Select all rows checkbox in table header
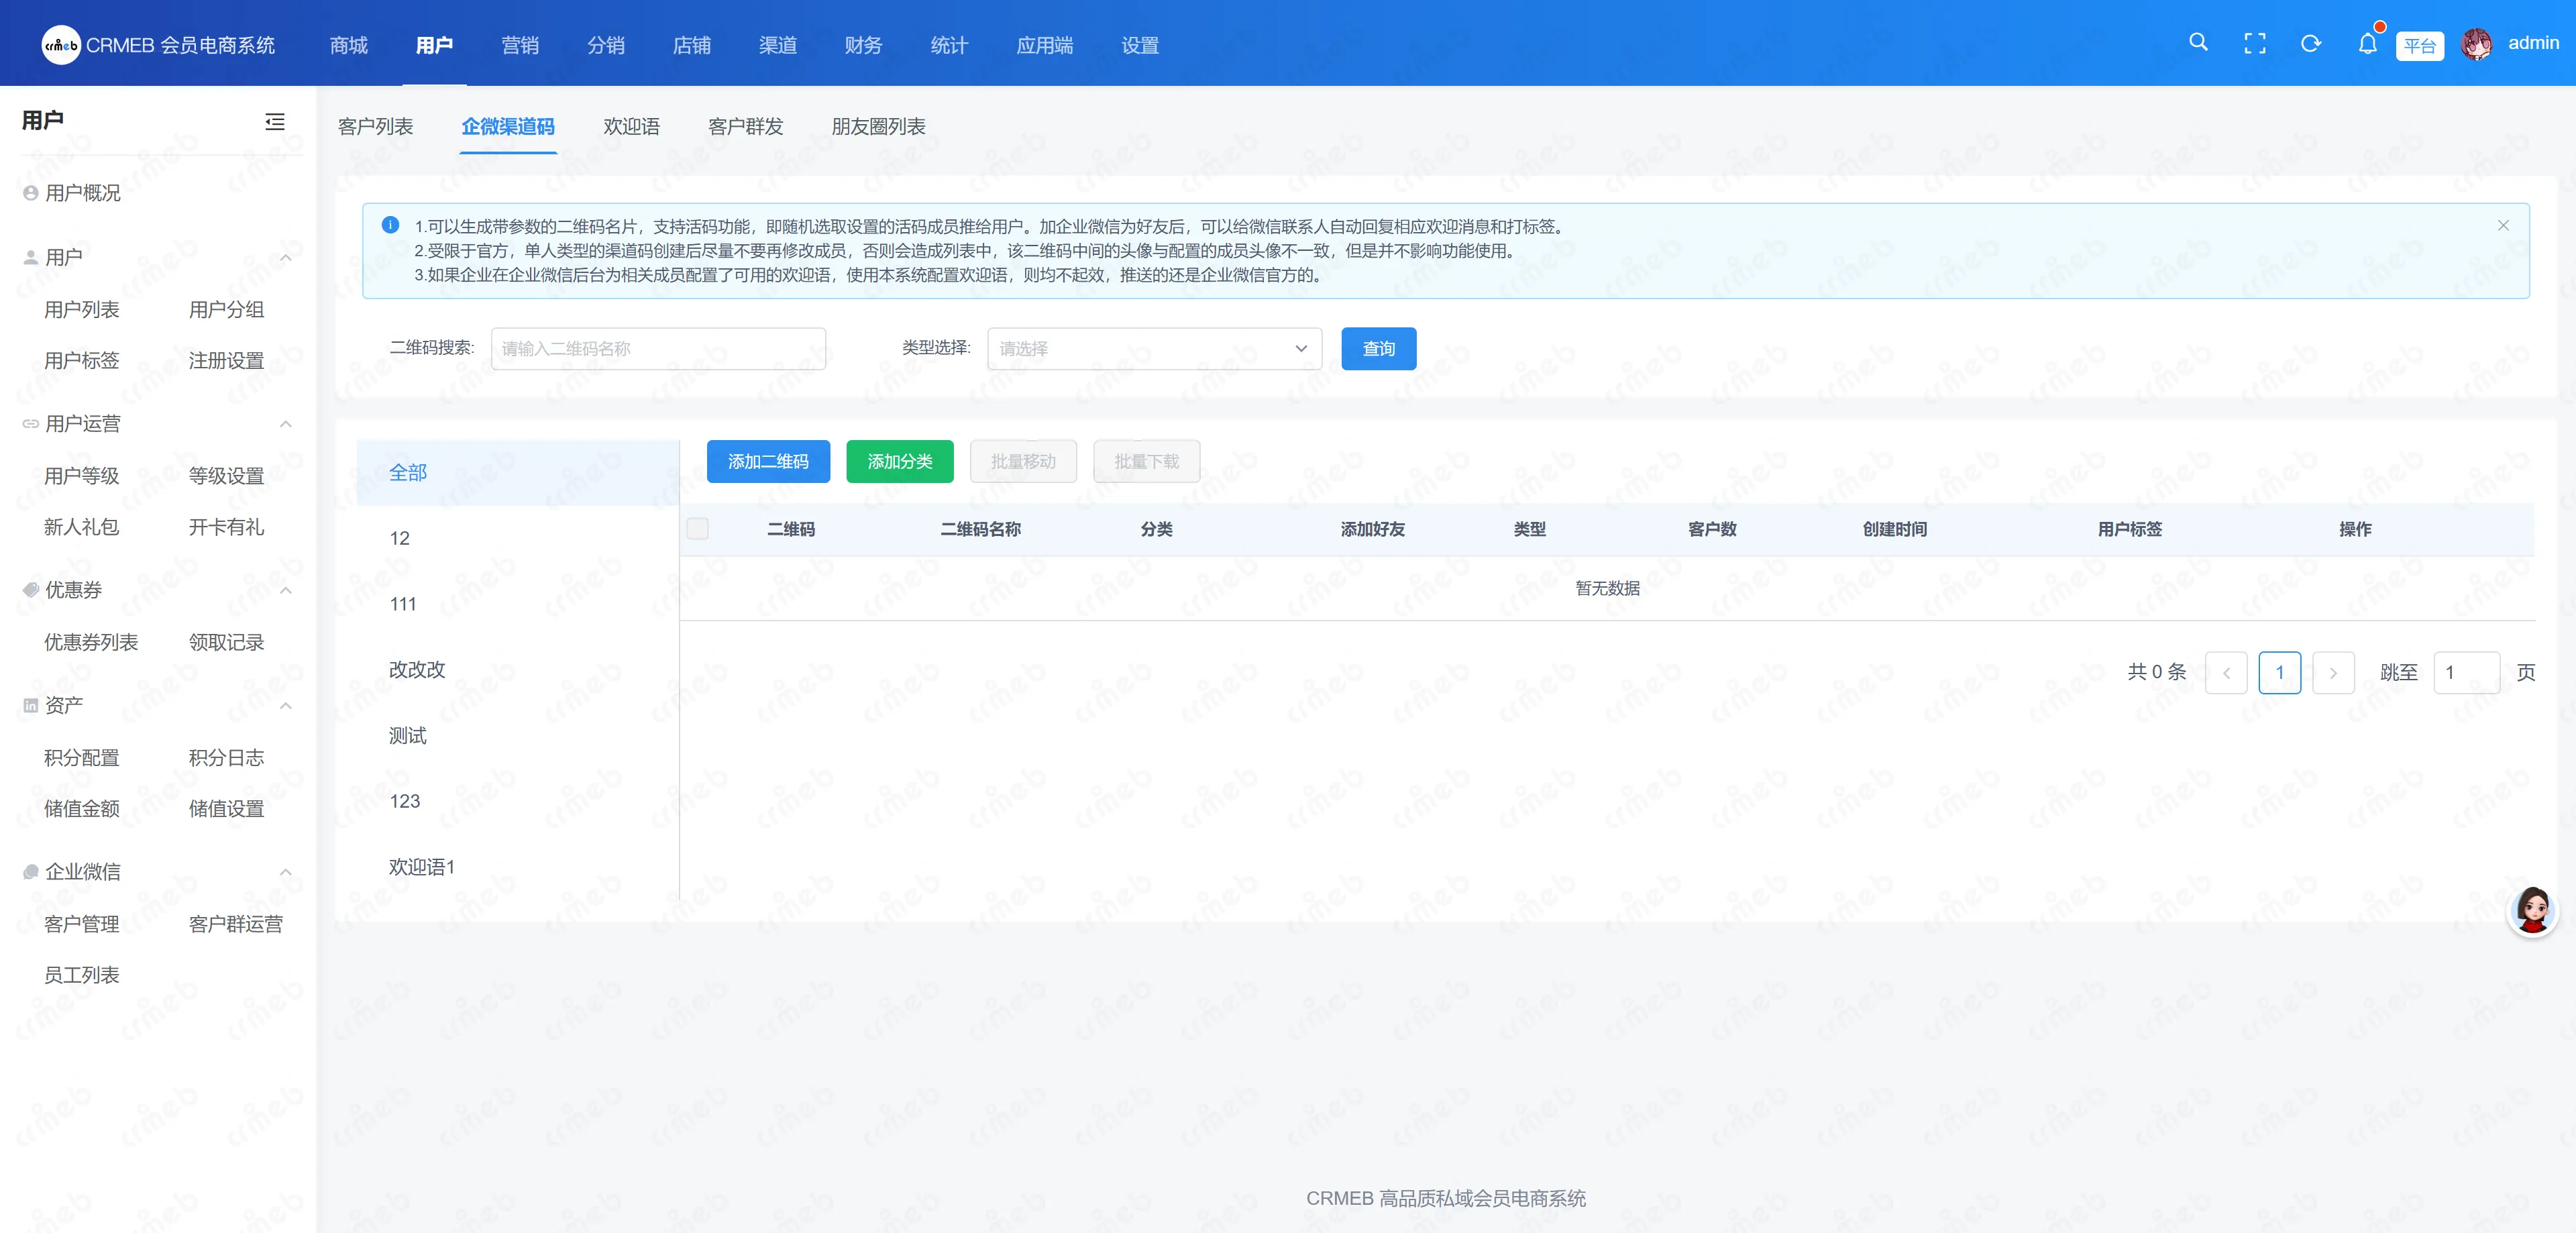 (698, 528)
